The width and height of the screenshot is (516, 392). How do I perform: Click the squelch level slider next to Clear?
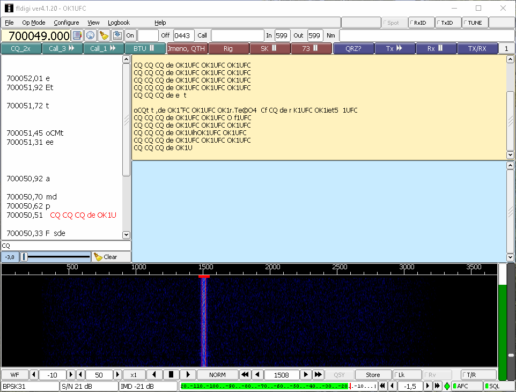[55, 257]
